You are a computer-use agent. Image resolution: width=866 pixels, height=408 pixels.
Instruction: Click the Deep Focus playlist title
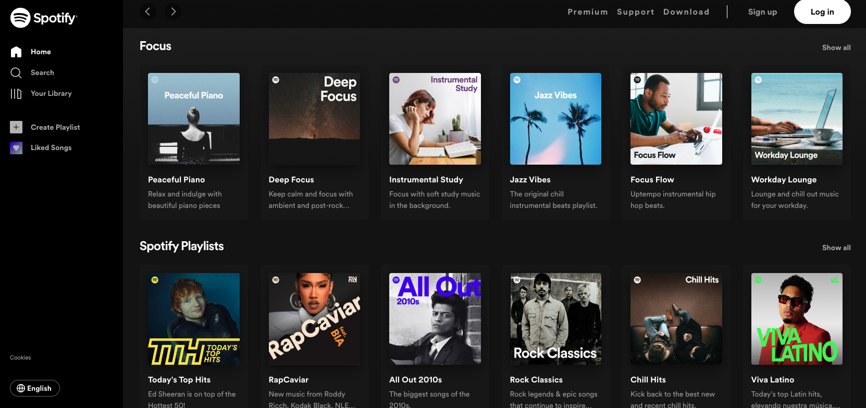point(291,179)
